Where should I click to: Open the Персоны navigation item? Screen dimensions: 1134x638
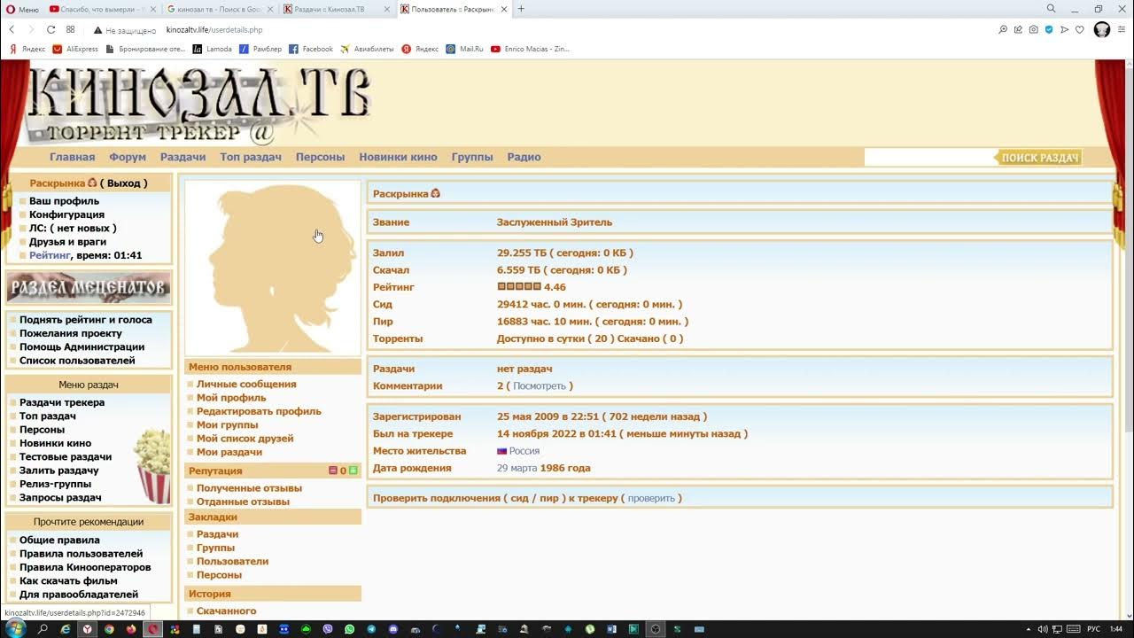(x=320, y=157)
